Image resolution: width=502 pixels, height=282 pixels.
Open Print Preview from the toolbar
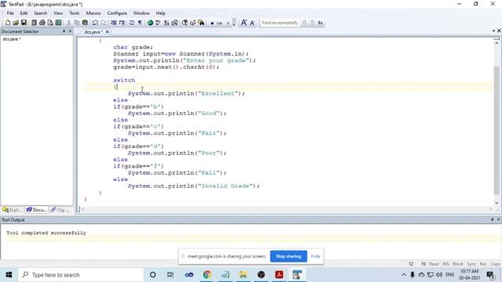pyautogui.click(x=50, y=23)
